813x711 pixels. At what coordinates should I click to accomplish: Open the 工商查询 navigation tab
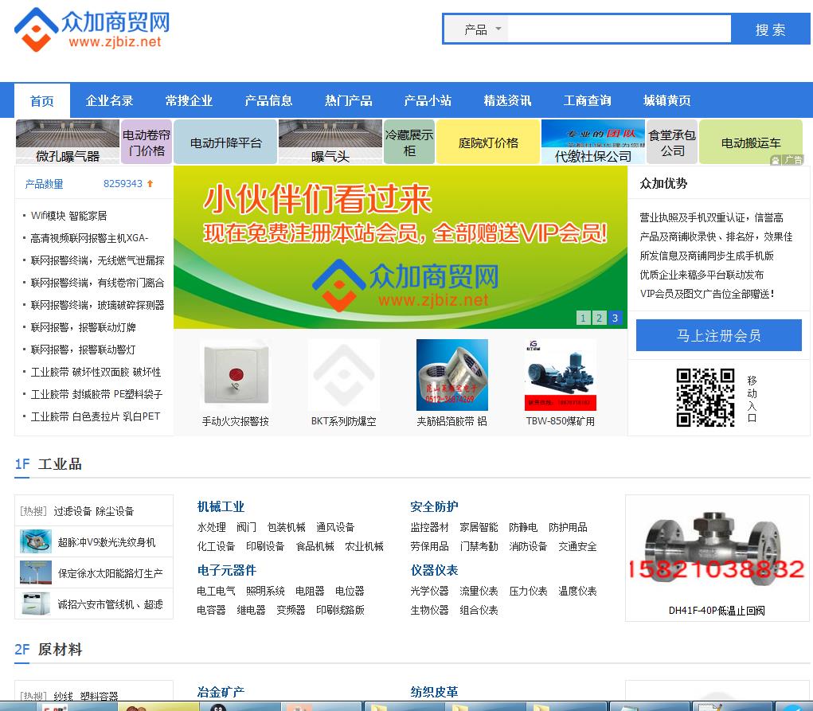coord(588,100)
